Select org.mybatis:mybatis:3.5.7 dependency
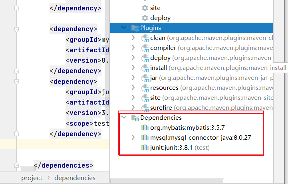 [187, 128]
